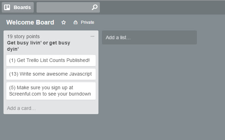The width and height of the screenshot is (225, 140).
Task: Open the list actions ellipsis menu
Action: pyautogui.click(x=92, y=36)
